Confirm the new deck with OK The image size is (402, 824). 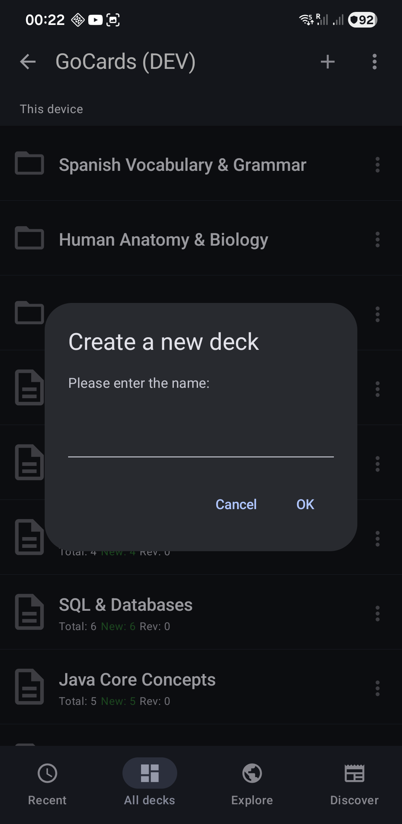[305, 505]
